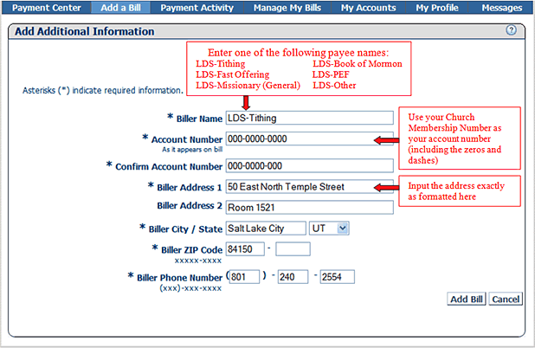The image size is (535, 348).
Task: Open the My Profile tab
Action: pyautogui.click(x=436, y=8)
